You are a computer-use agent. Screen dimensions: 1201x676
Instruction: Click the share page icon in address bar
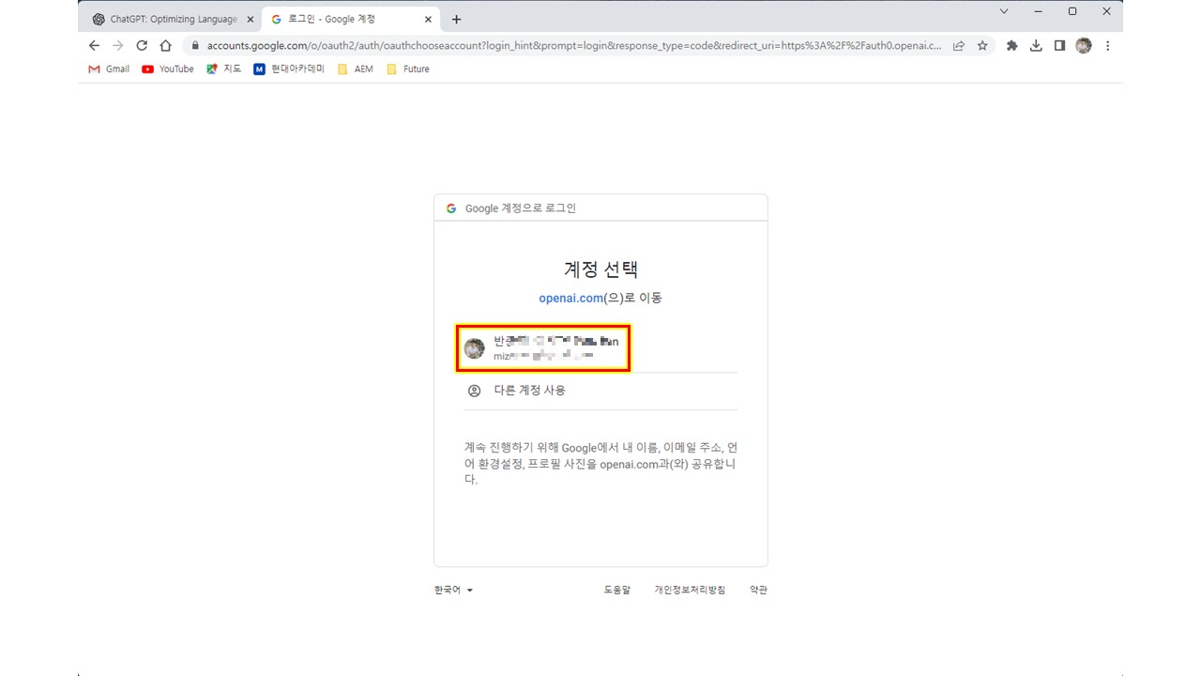(x=959, y=45)
